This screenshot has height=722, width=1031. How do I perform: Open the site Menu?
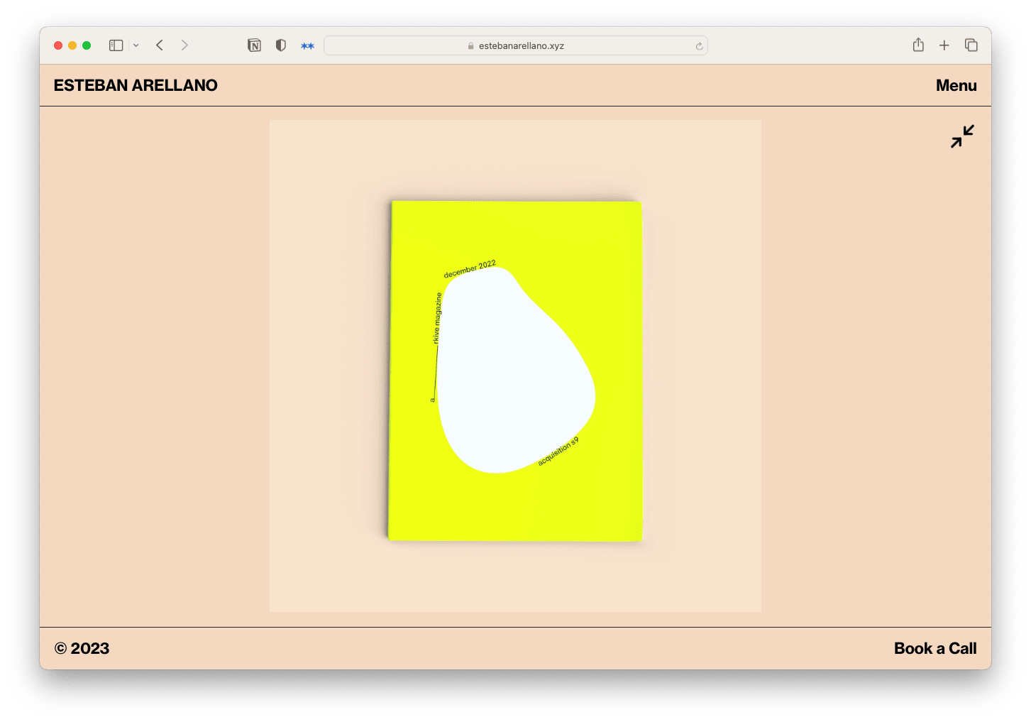(x=956, y=85)
